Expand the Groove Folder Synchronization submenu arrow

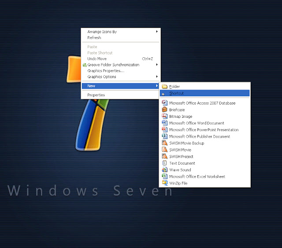coord(157,64)
